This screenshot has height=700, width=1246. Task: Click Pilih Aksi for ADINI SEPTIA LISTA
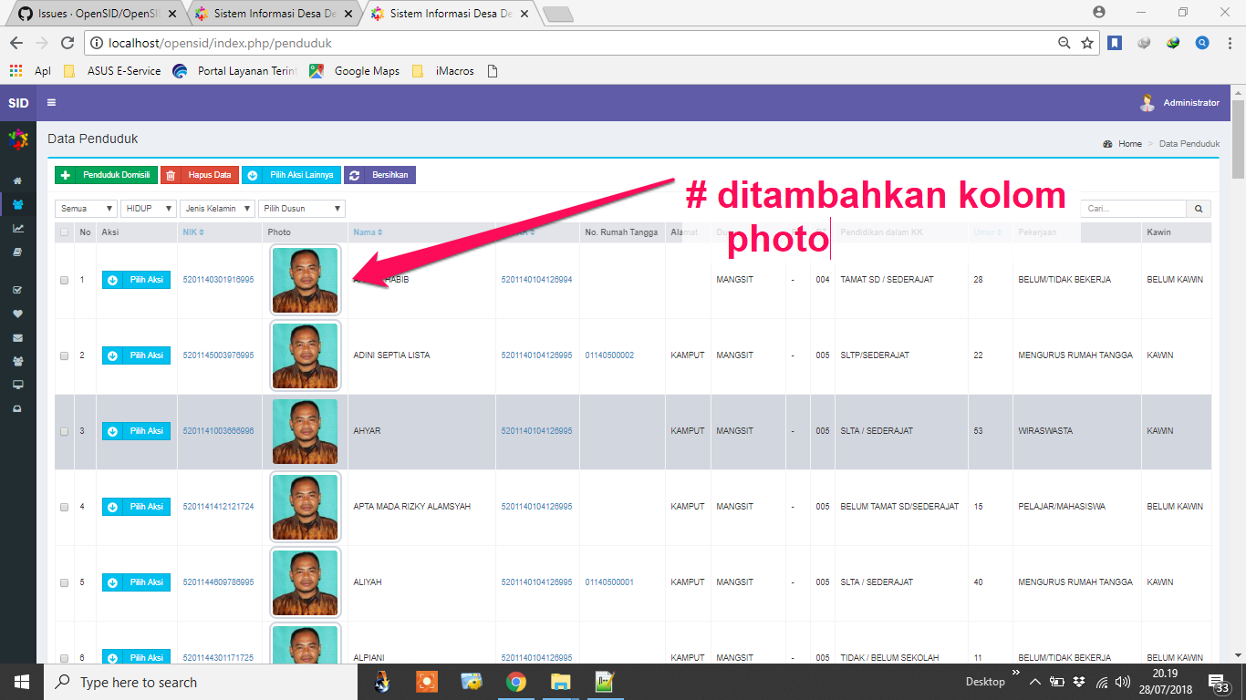[136, 355]
